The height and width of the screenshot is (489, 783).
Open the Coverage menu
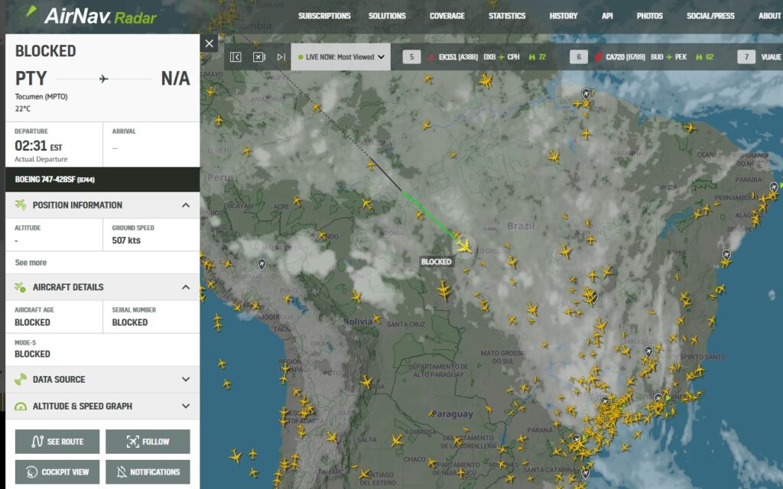point(447,16)
